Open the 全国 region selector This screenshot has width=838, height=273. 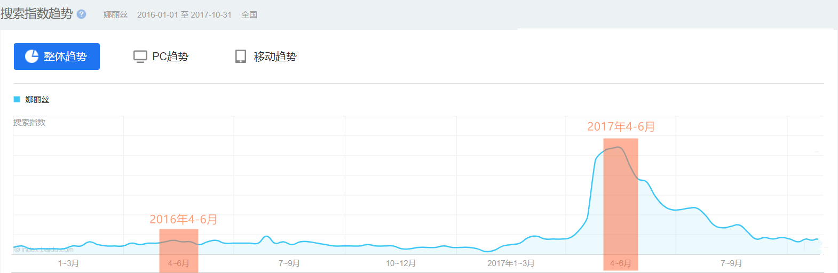coord(249,15)
